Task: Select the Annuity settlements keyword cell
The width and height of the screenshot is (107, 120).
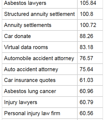Action: 40,25
